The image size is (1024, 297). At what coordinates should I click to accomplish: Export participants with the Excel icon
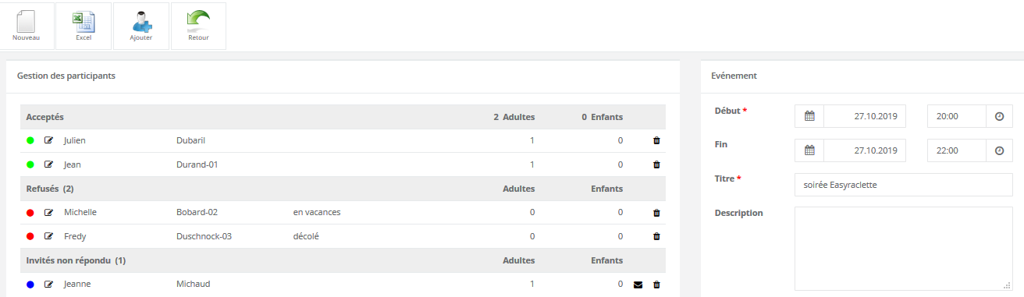click(x=84, y=26)
